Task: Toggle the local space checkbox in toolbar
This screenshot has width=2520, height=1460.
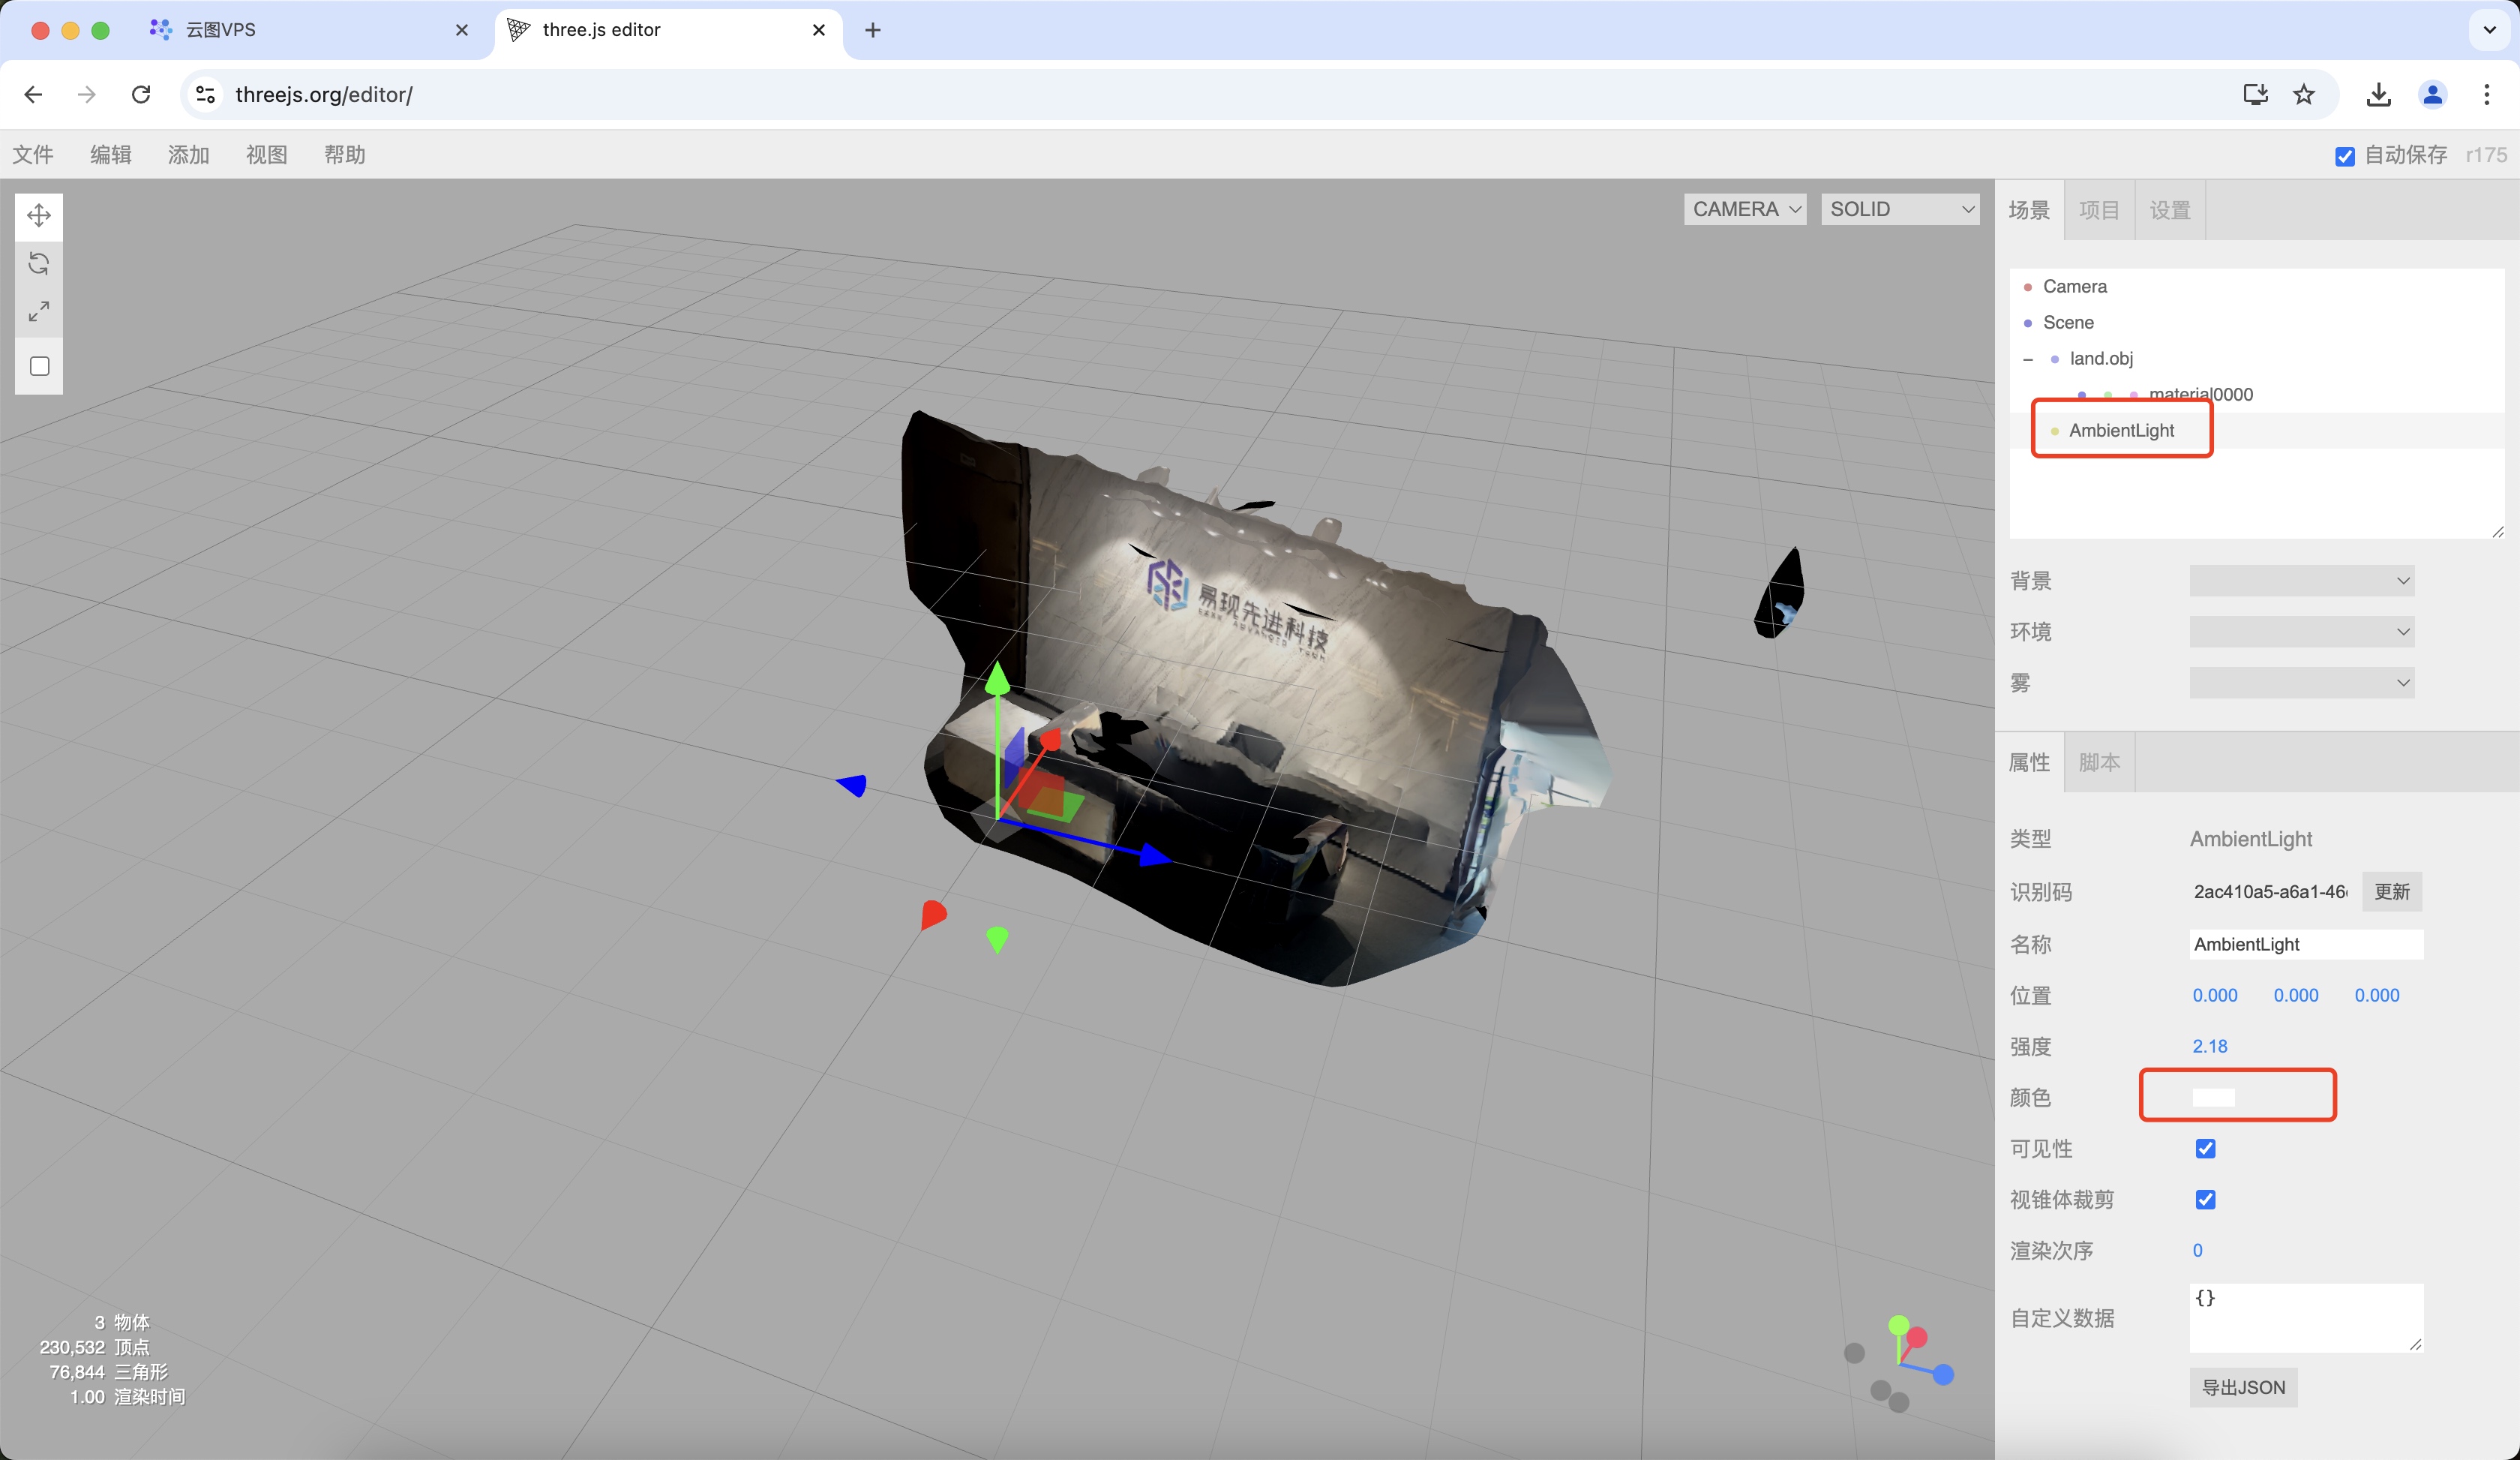Action: tap(40, 366)
